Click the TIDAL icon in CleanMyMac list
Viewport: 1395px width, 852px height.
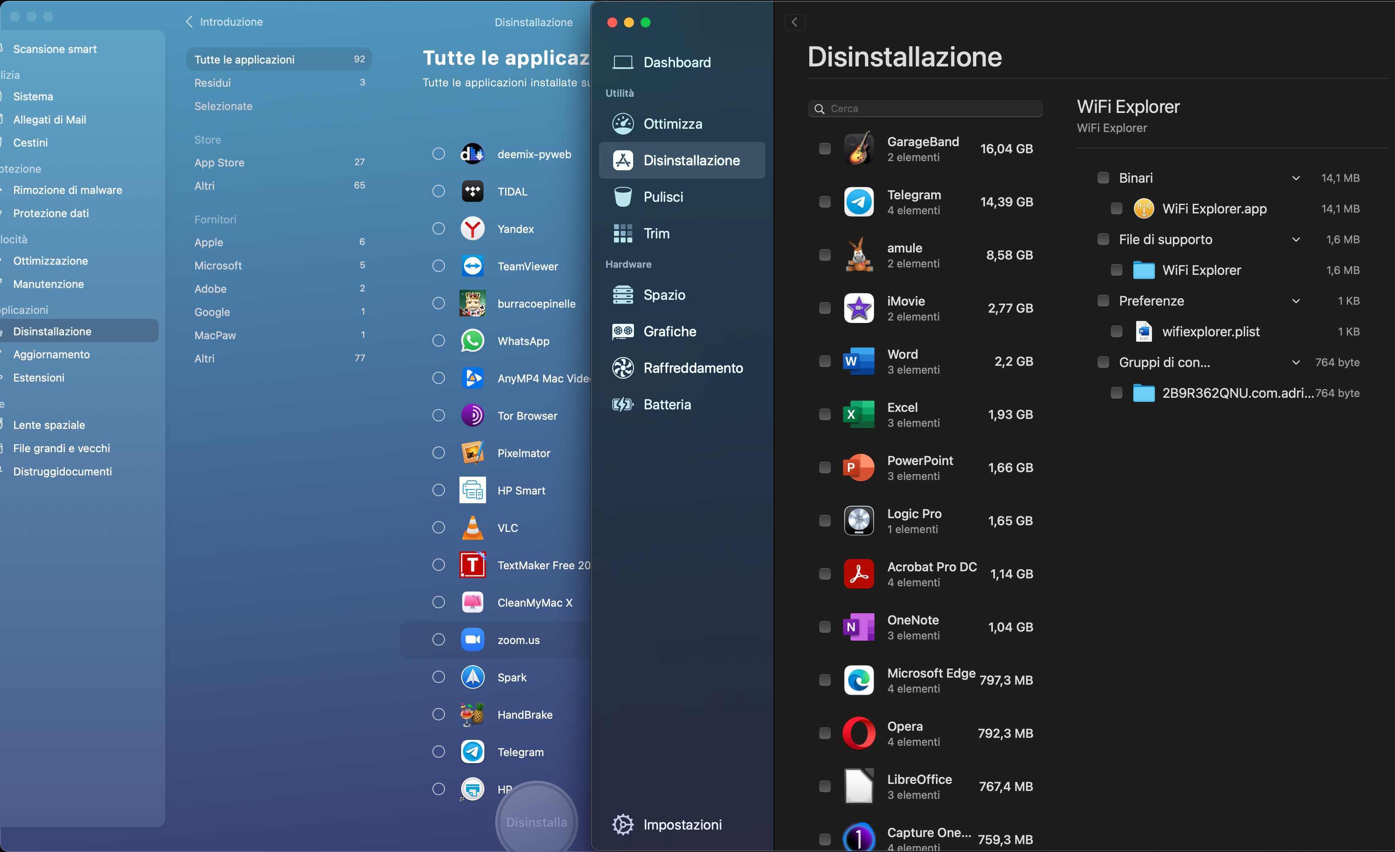pos(472,191)
